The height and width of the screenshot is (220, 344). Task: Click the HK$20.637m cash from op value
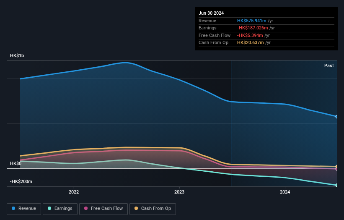click(250, 43)
